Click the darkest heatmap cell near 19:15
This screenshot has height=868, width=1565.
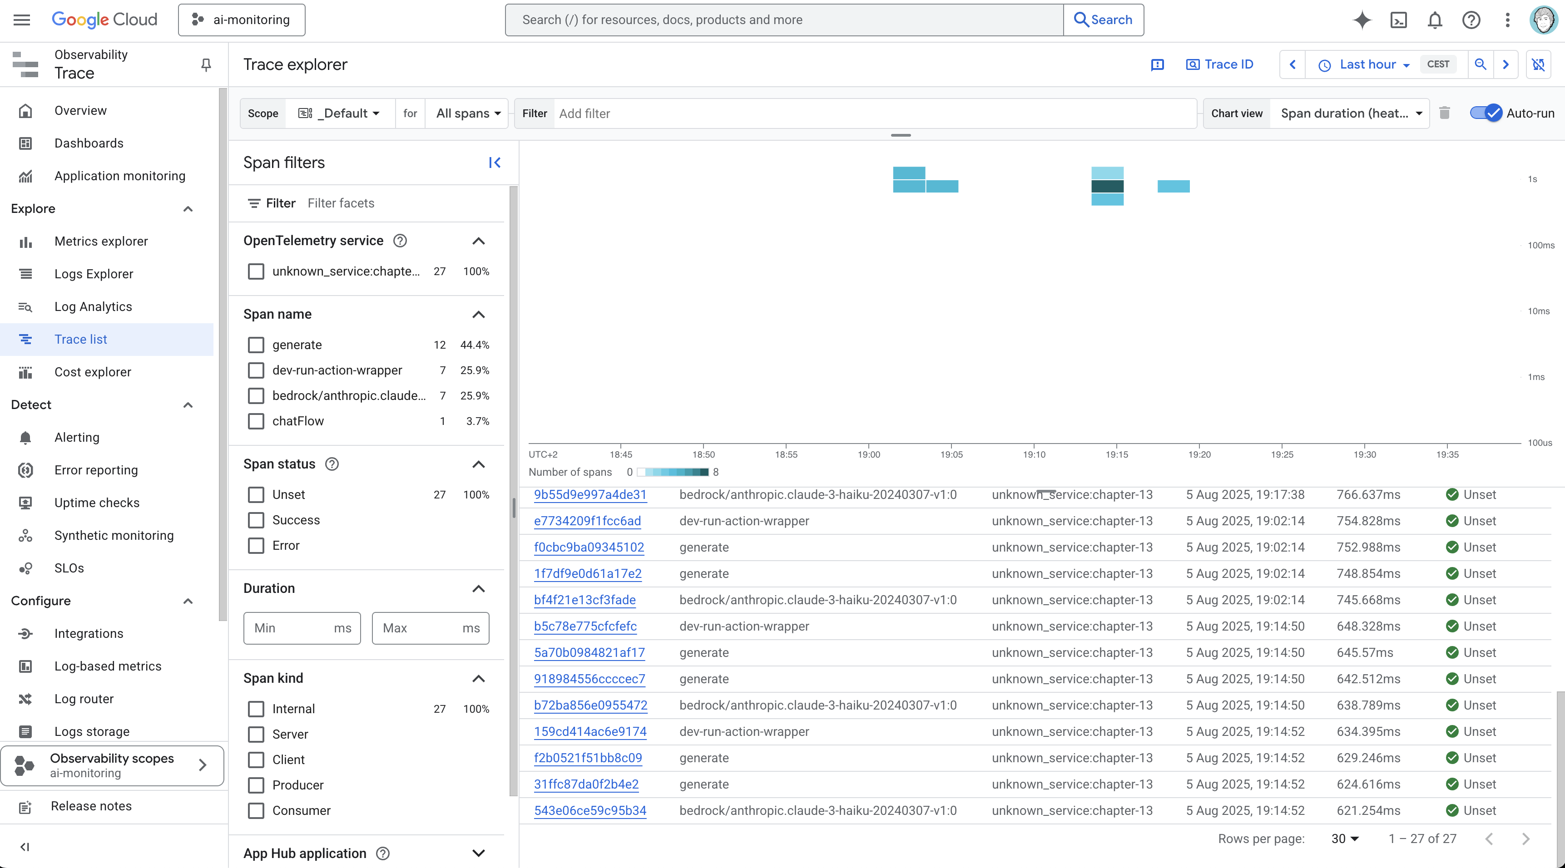pos(1107,186)
